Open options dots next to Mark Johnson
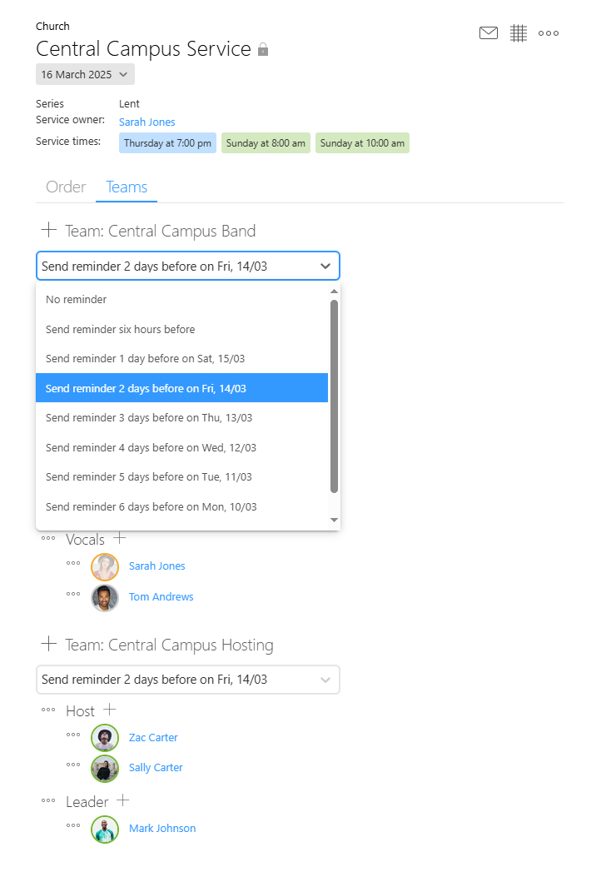The height and width of the screenshot is (872, 601). point(72,825)
